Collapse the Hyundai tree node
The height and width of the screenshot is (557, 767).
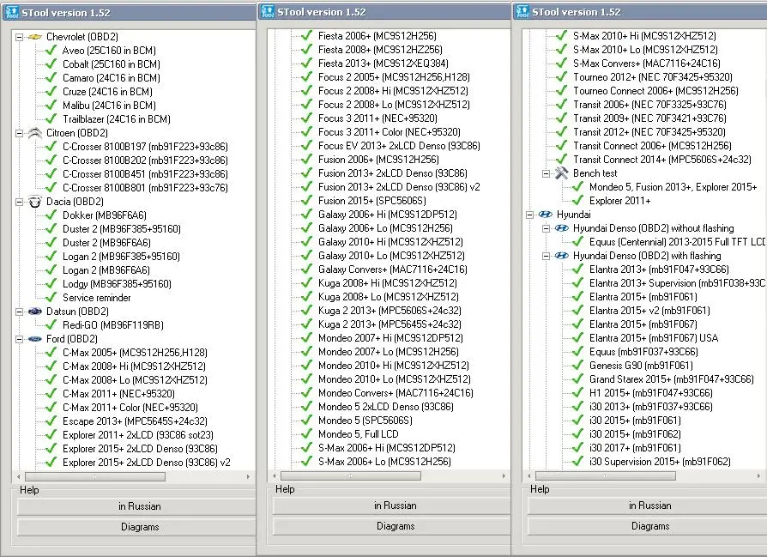click(x=529, y=215)
